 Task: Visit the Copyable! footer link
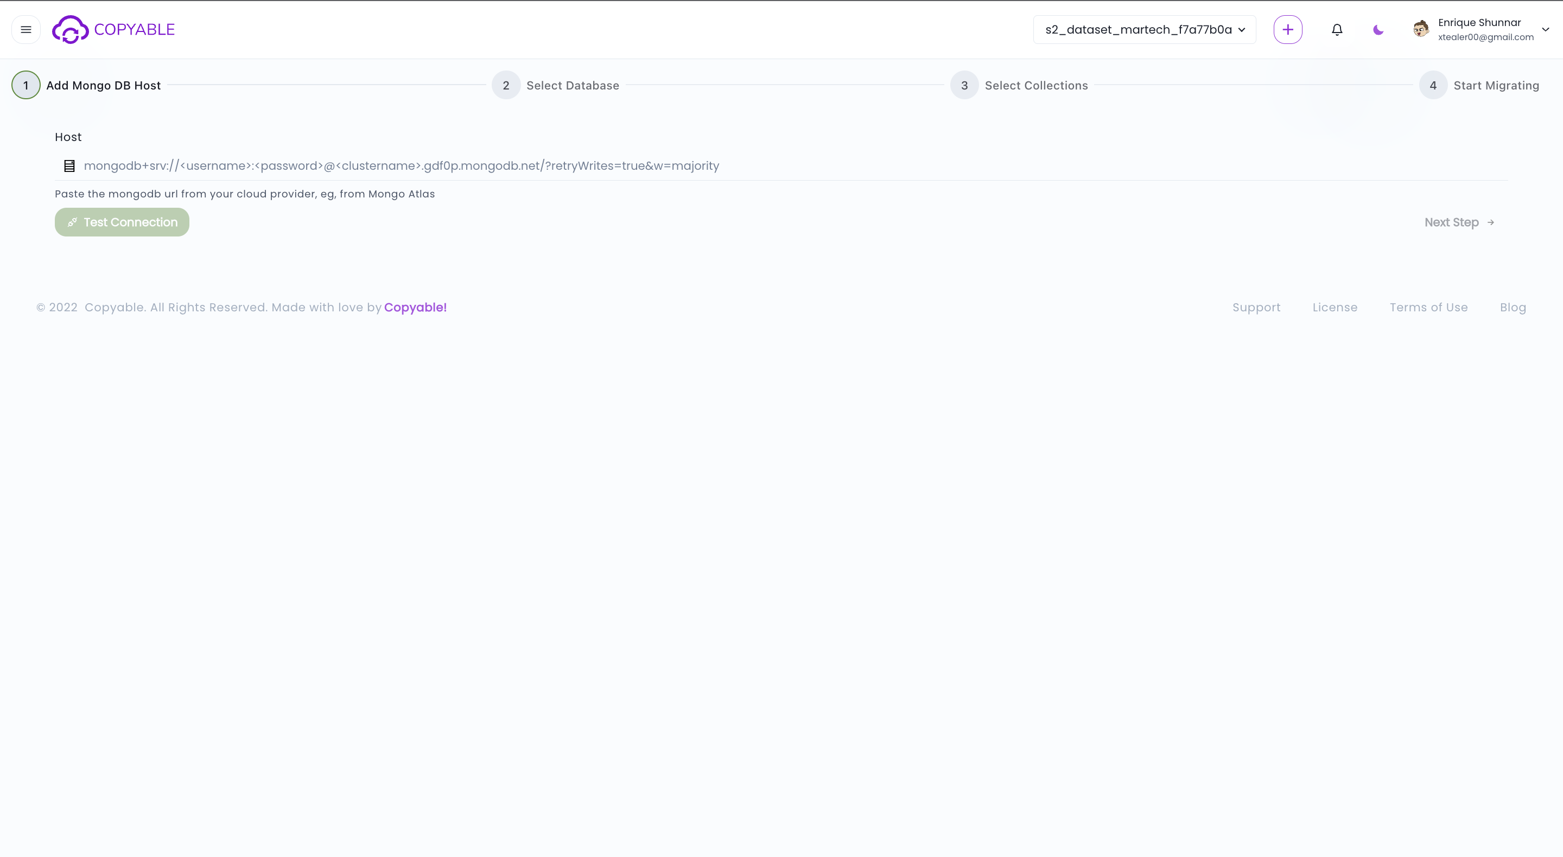point(415,308)
